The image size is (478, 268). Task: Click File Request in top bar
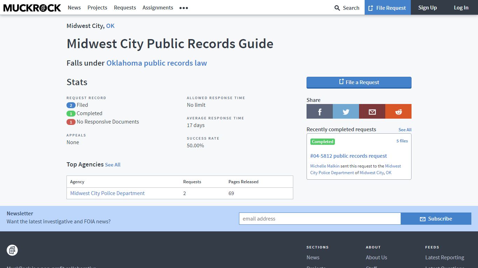click(x=387, y=8)
